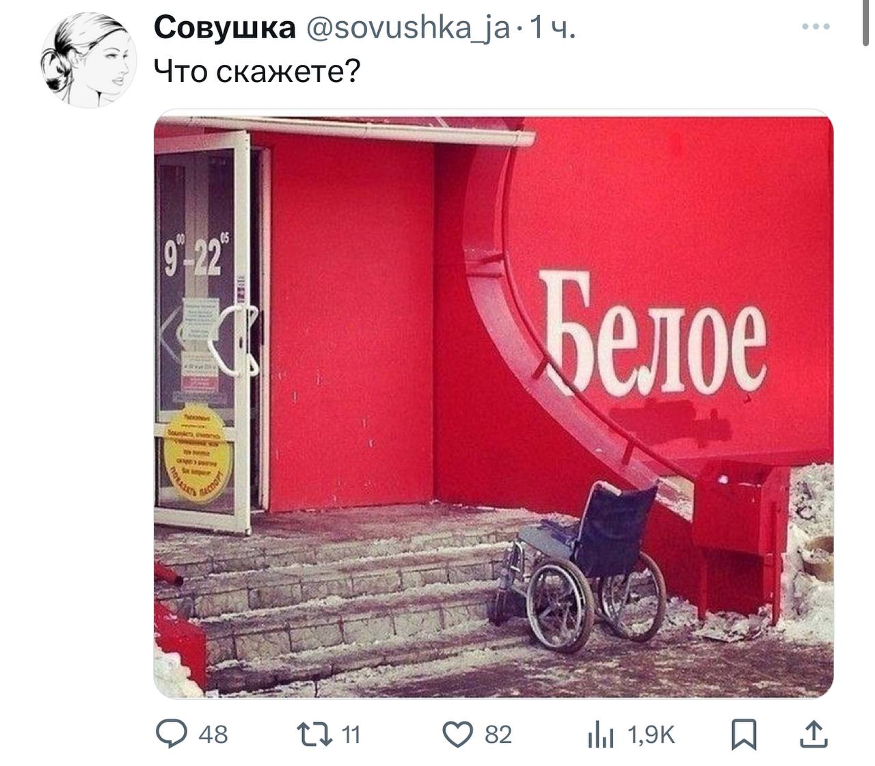The image size is (875, 766).
Task: Tap the share upload icon
Action: [813, 735]
